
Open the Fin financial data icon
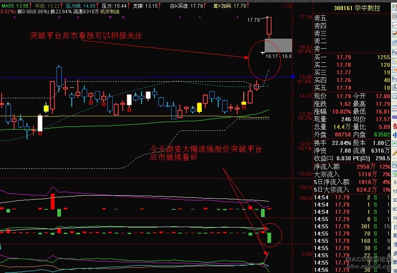(x=395, y=52)
